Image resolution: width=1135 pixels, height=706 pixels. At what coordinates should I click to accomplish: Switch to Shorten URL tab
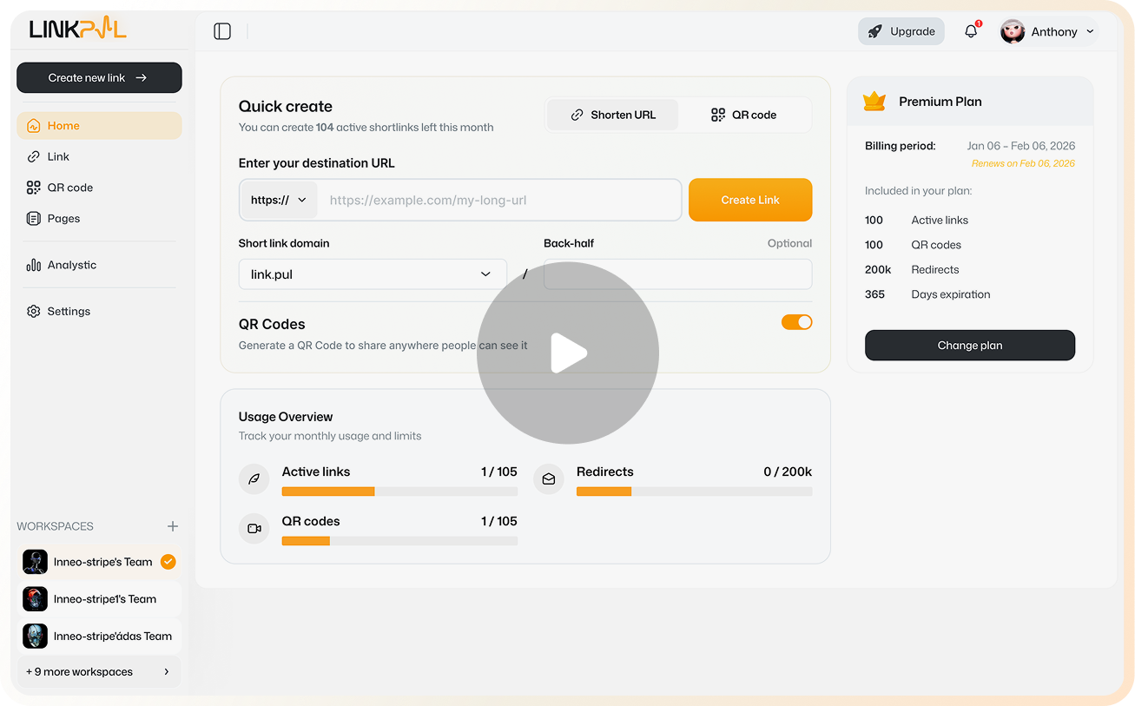pyautogui.click(x=613, y=115)
